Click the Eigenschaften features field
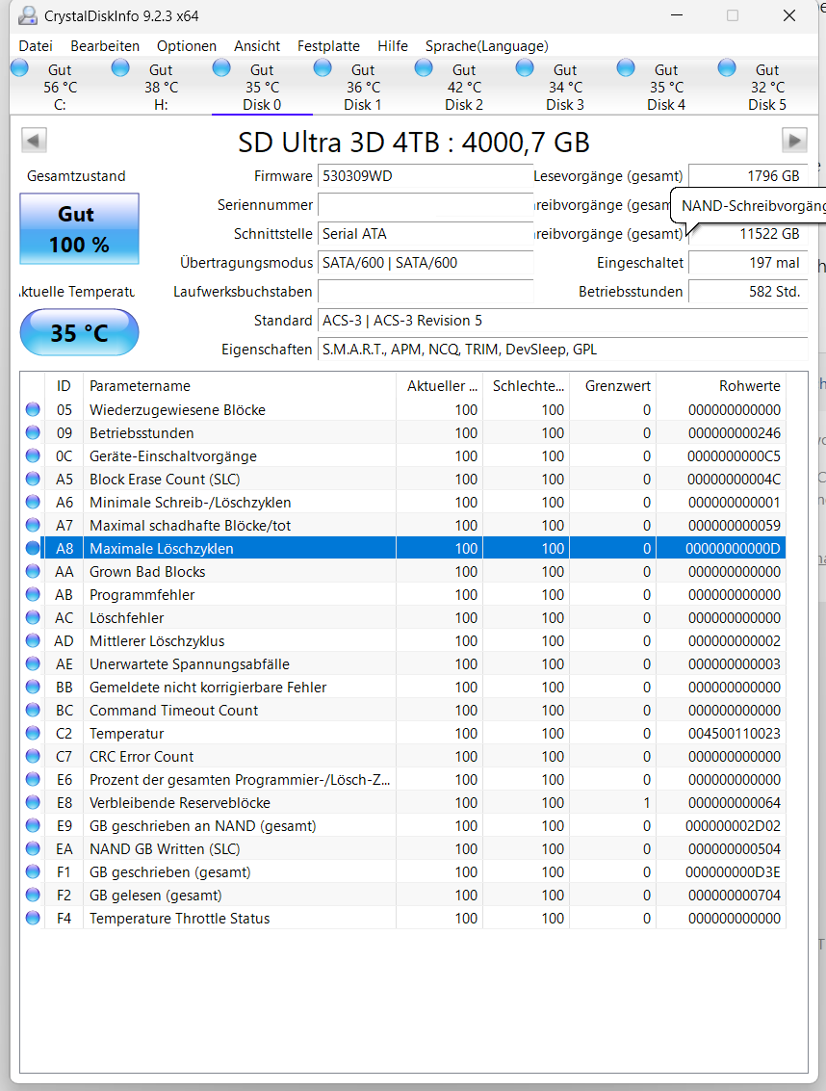Image resolution: width=826 pixels, height=1091 pixels. pyautogui.click(x=562, y=350)
